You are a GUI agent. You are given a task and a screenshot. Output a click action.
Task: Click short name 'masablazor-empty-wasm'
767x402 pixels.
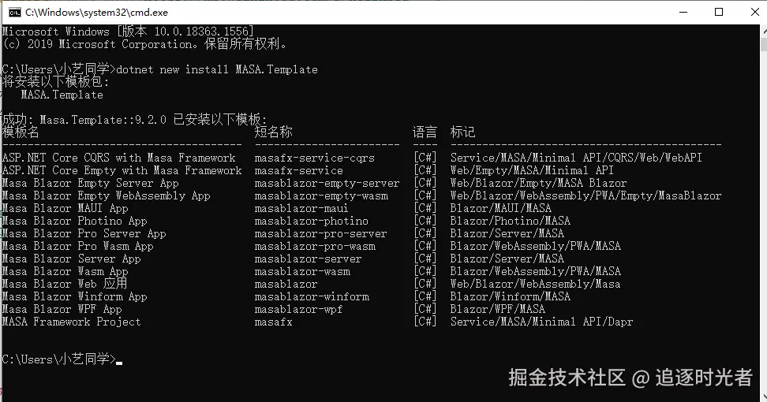coord(321,195)
